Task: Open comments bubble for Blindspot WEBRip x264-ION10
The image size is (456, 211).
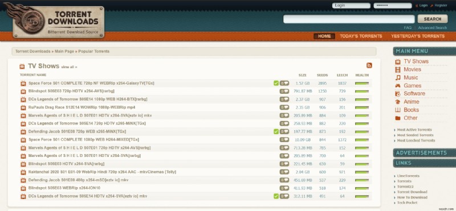Action: point(284,188)
